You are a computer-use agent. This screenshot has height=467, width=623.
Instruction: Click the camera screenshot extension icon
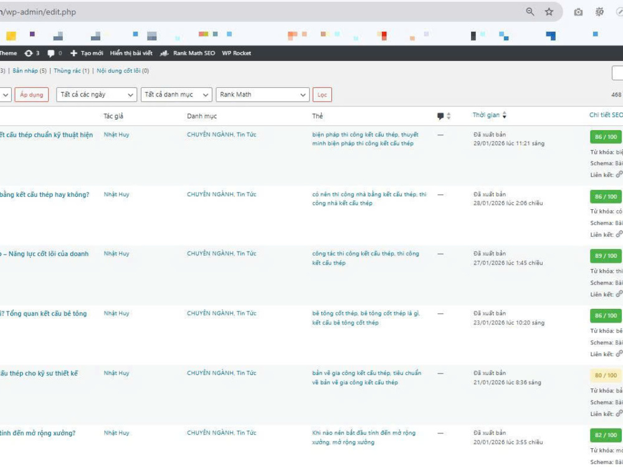(578, 12)
